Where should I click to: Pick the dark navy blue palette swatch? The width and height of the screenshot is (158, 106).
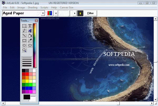(24, 88)
